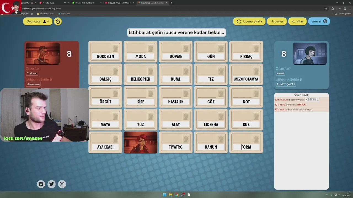Viewport: 353px width, 198px height.
Task: Open the Instagram social icon
Action: pyautogui.click(x=62, y=184)
